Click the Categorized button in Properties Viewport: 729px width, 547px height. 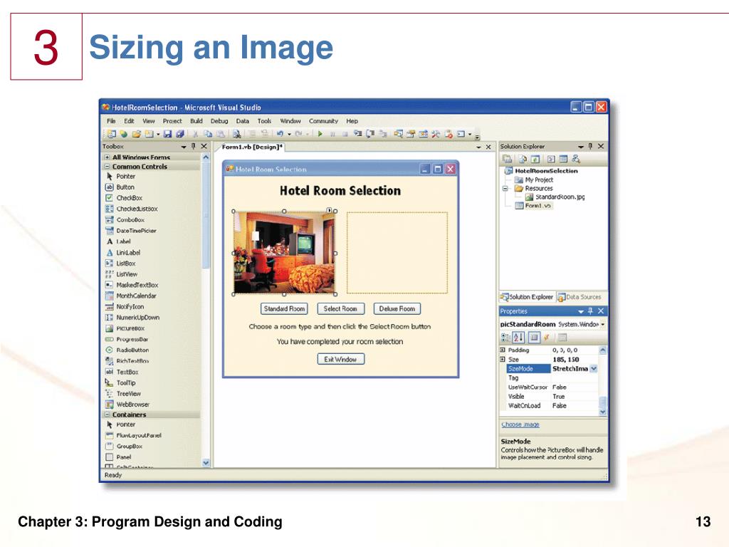505,337
